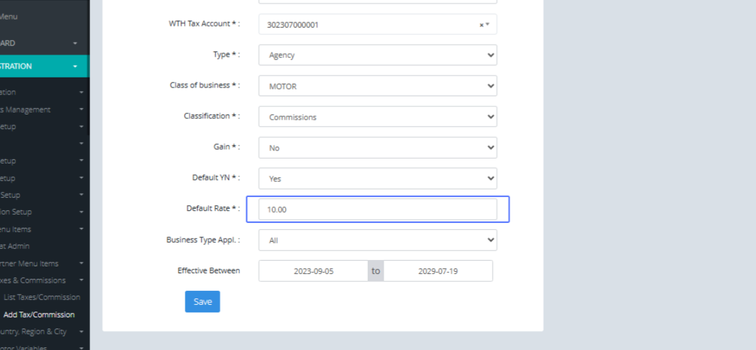Viewport: 756px width, 350px height.
Task: Open the Business Type Appl. dropdown
Action: point(377,240)
